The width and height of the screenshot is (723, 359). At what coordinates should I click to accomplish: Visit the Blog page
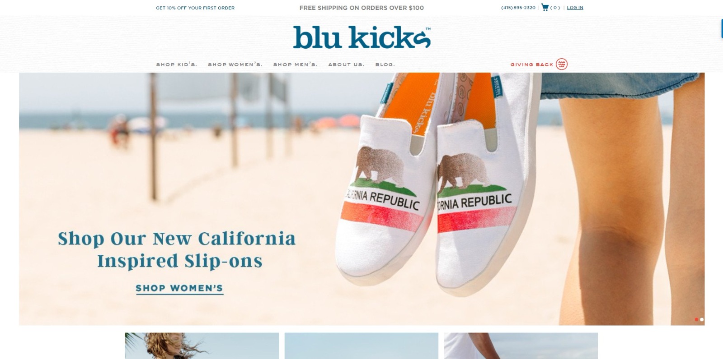point(385,64)
